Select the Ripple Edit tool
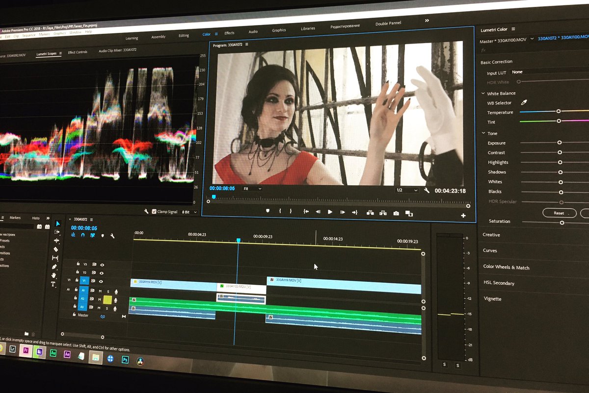Image resolution: width=589 pixels, height=393 pixels. 56,241
